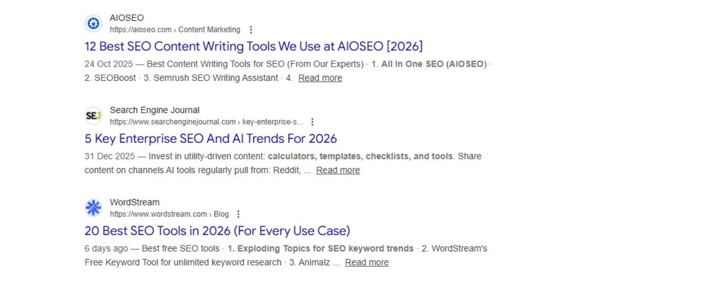Click Read more under Search Engine Journal snippet
This screenshot has width=726, height=290.
point(338,170)
